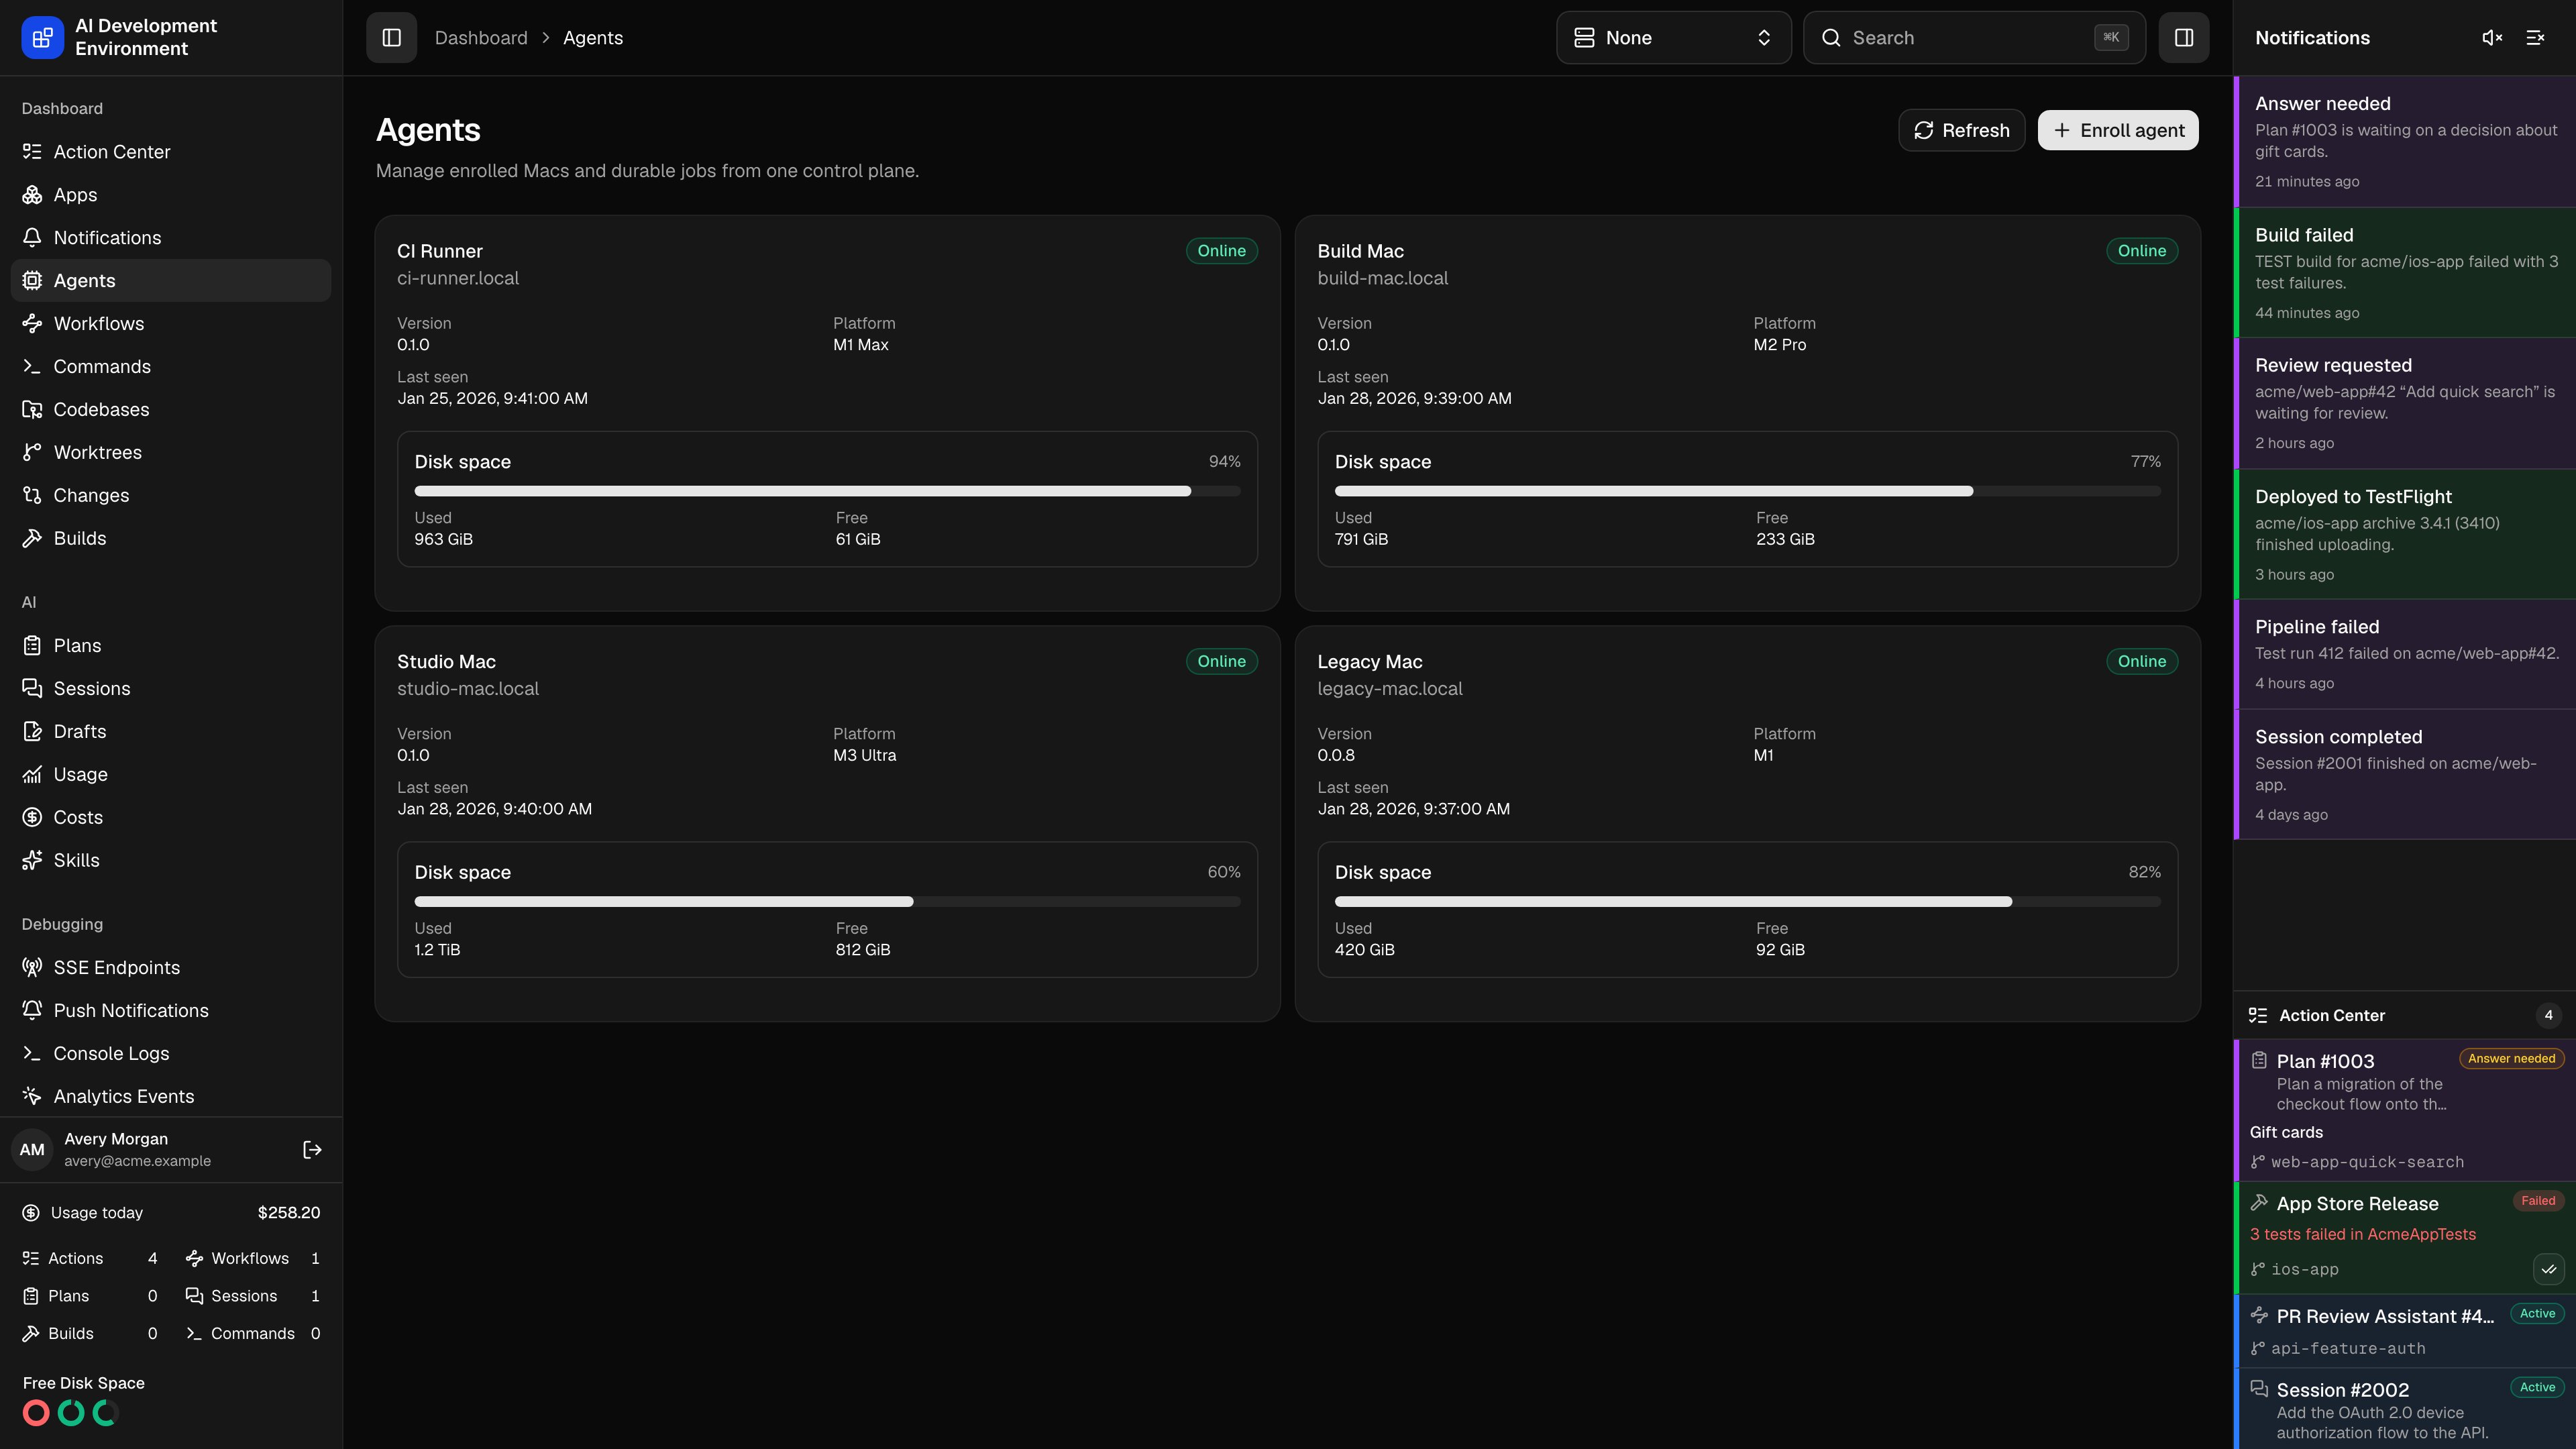Click the red free disk space ring
Viewport: 2576px width, 1449px height.
tap(36, 1413)
